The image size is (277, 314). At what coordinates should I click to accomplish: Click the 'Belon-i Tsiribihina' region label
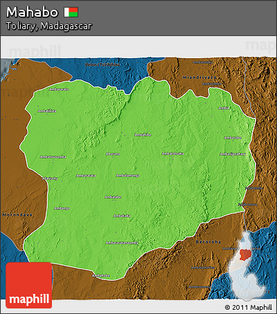click(x=102, y=64)
